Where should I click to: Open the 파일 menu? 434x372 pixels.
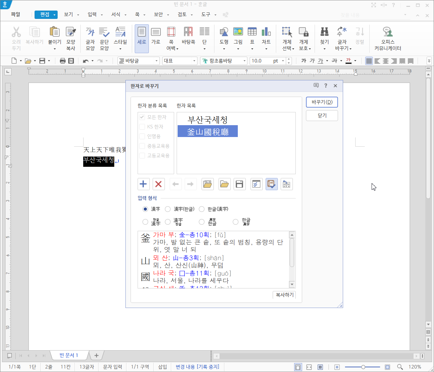[15, 14]
